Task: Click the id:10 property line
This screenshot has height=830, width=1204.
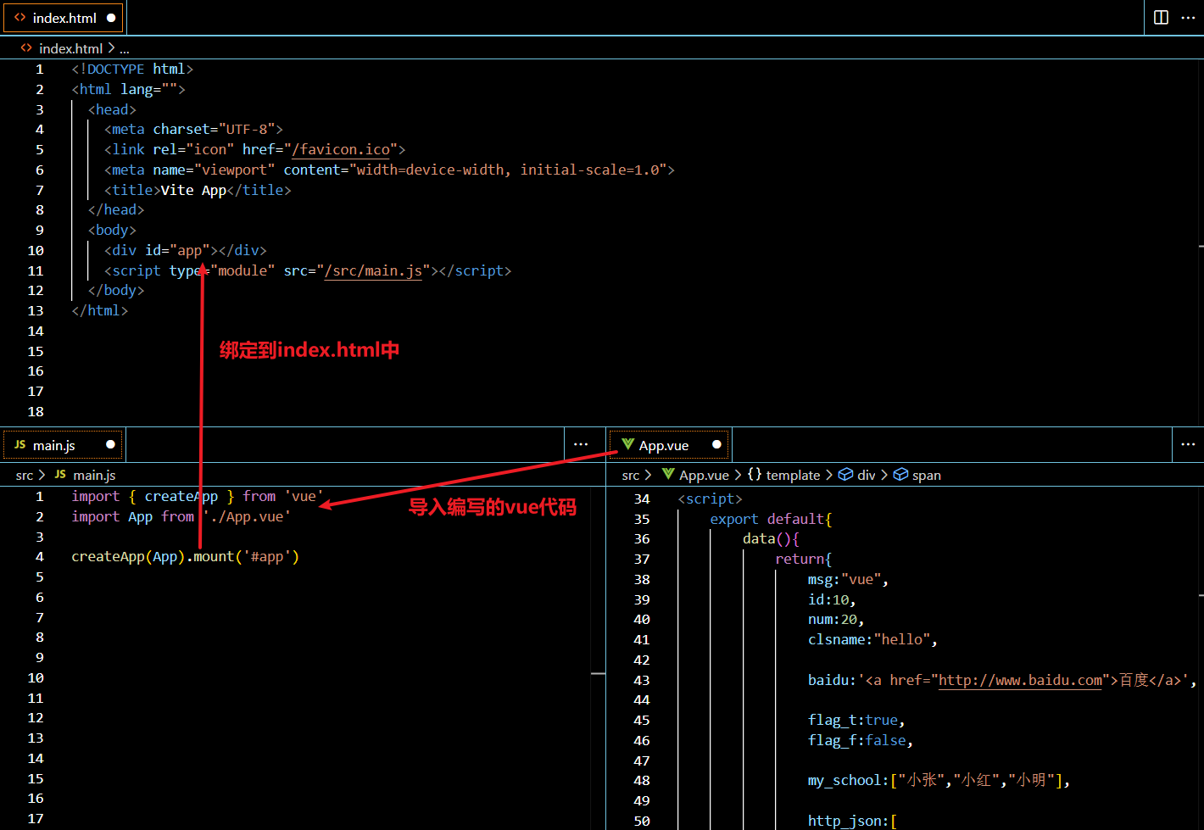Action: [x=832, y=599]
